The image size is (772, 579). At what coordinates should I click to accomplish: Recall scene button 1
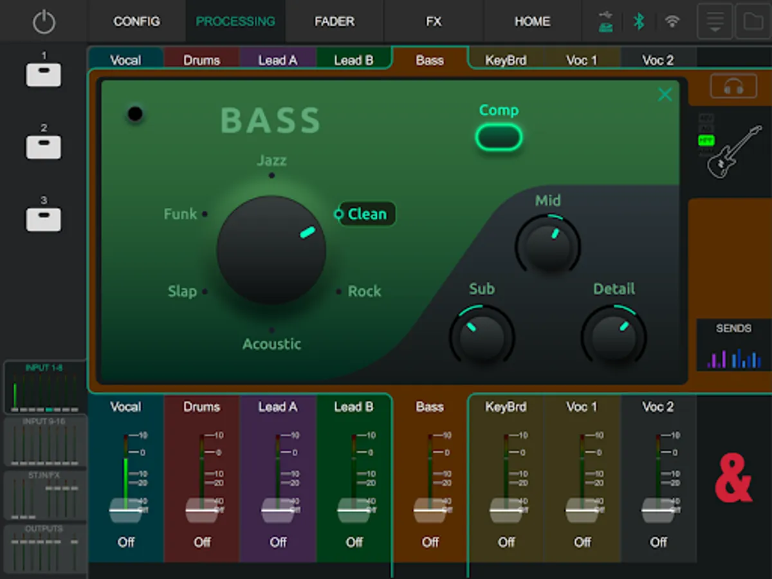pos(44,74)
